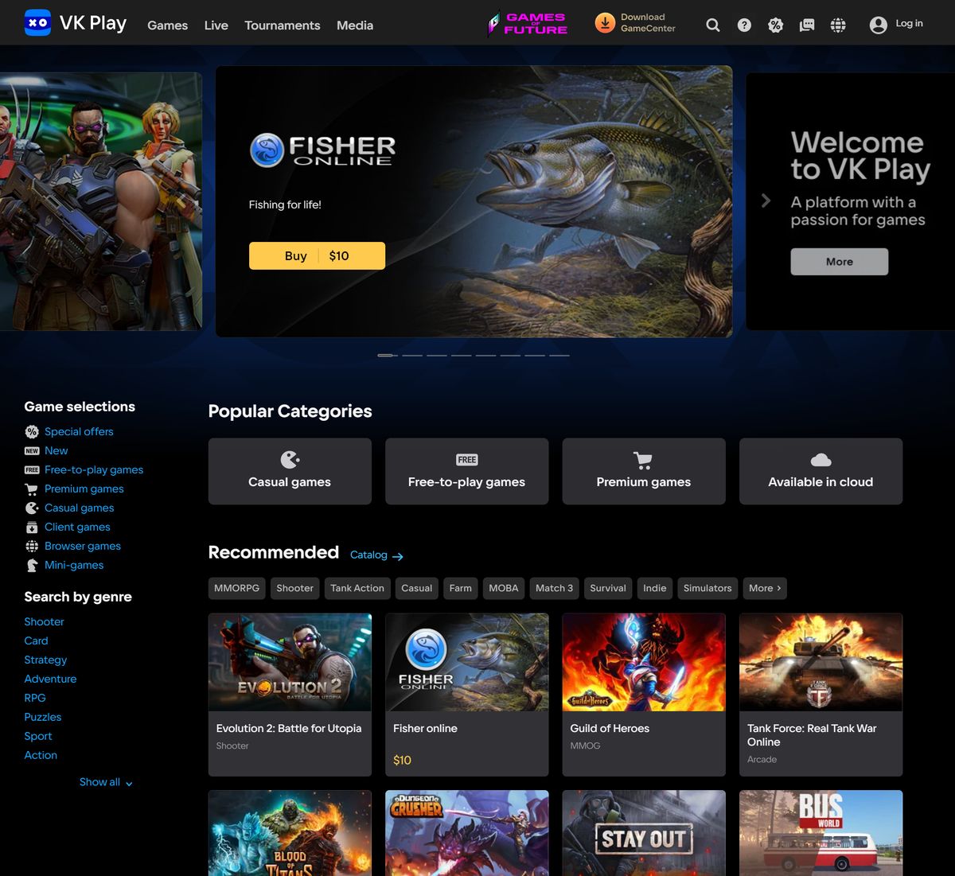Activate the Survival genre filter
The image size is (955, 876).
pos(607,588)
